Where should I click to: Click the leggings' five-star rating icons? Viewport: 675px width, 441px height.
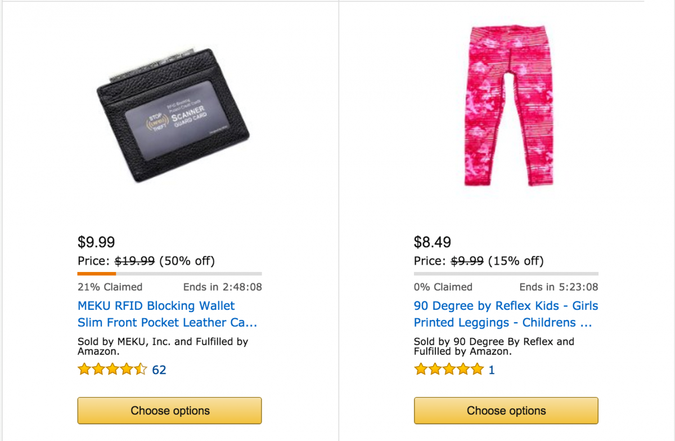click(449, 369)
